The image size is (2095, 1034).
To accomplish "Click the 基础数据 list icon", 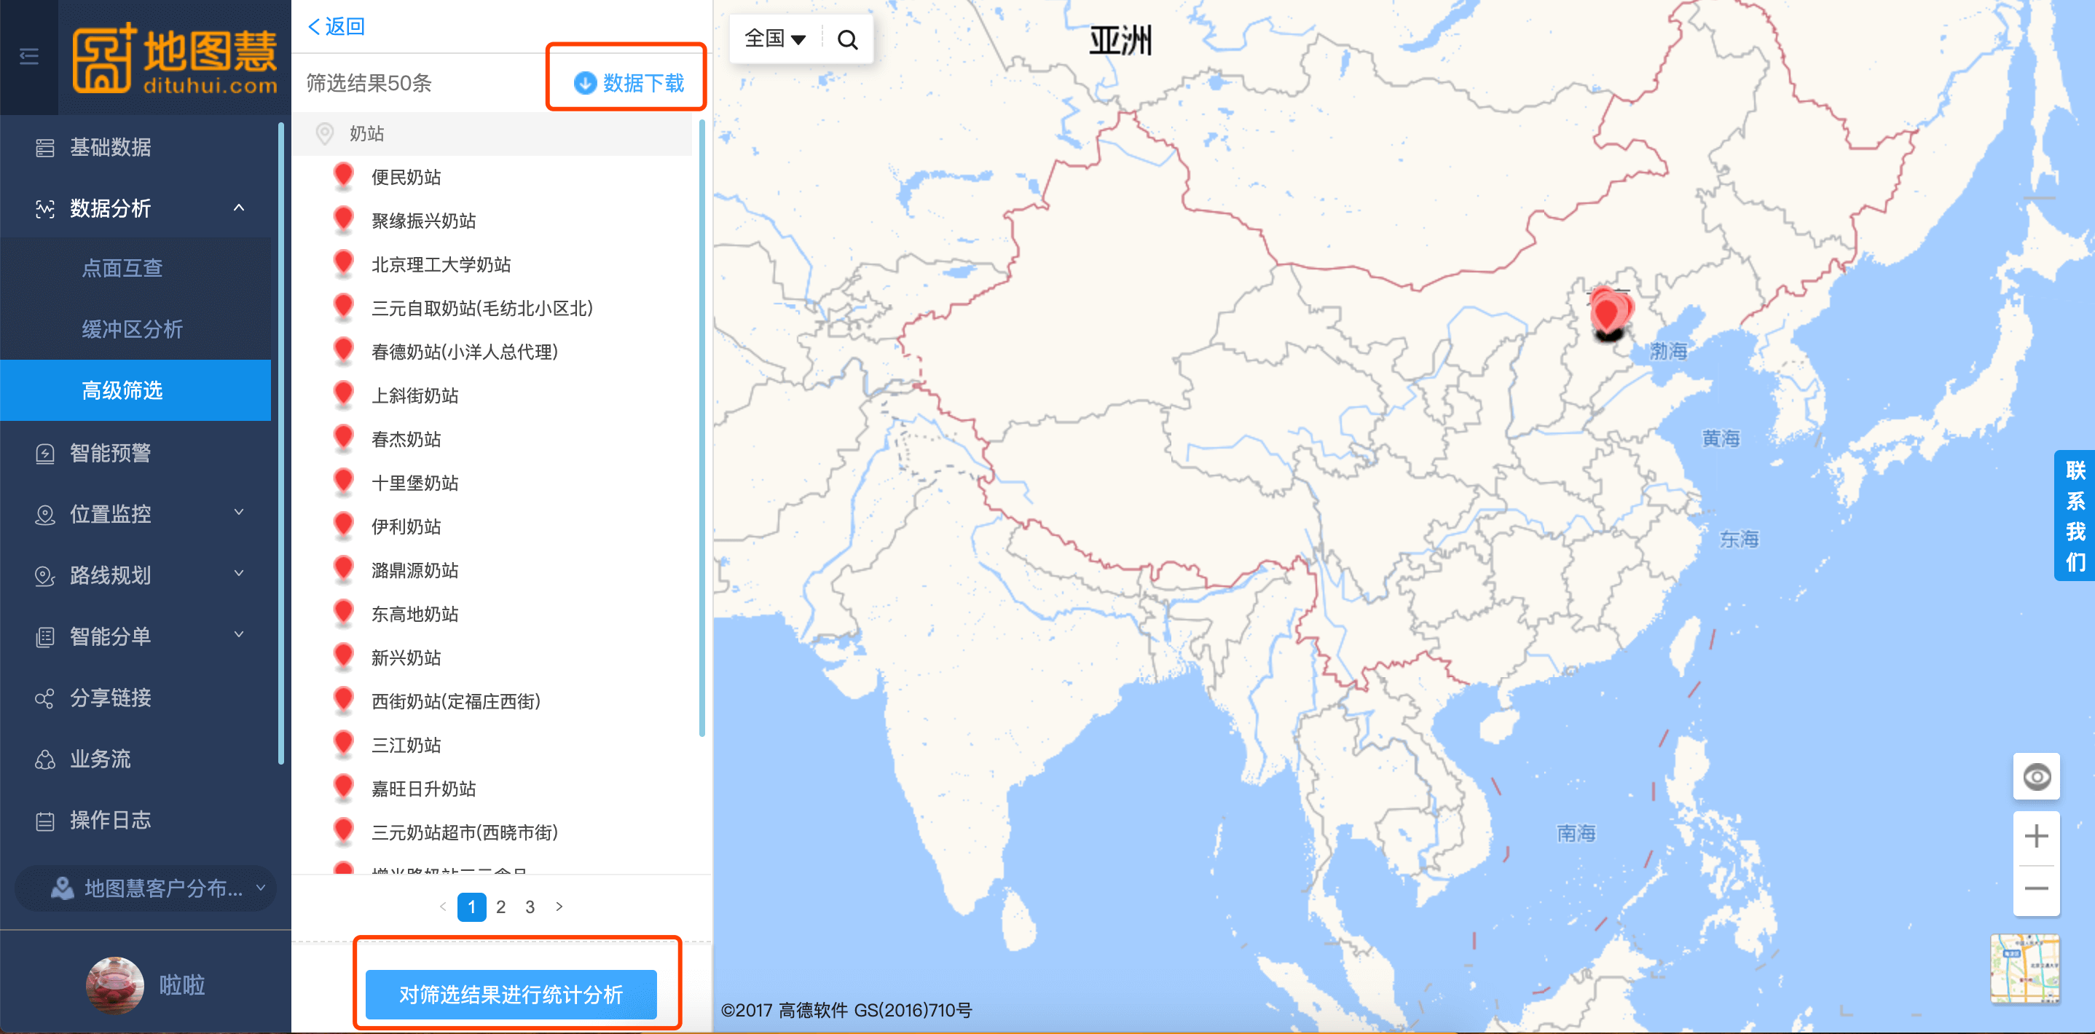I will point(44,148).
